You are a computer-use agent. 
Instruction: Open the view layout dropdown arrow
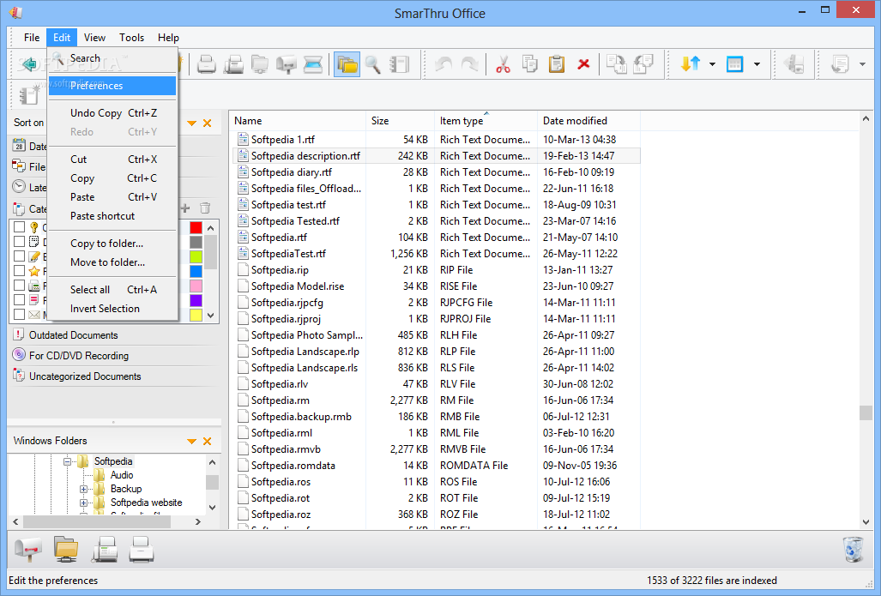click(x=757, y=64)
